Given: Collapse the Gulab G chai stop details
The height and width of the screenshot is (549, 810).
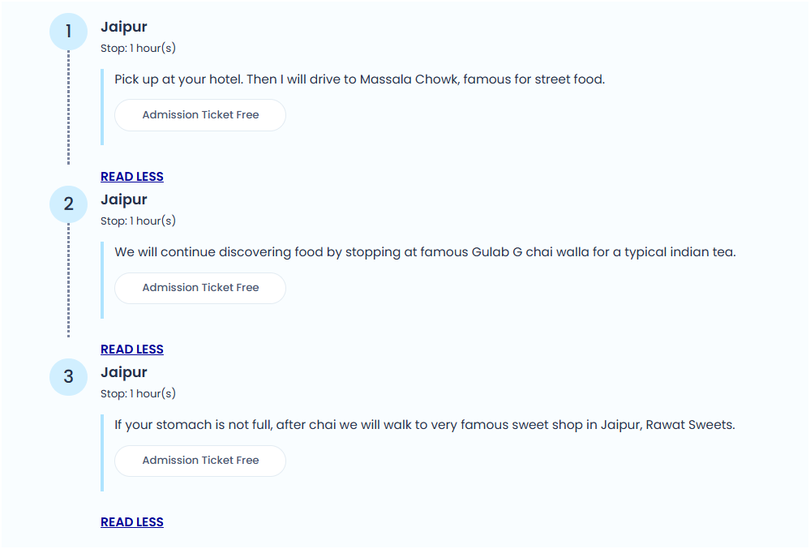Looking at the screenshot, I should [x=132, y=350].
